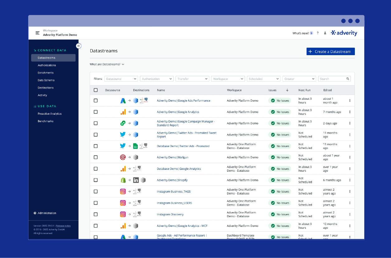Viewport: 391px width, 258px height.
Task: Click the Google Ads datasource icon
Action: (123, 100)
